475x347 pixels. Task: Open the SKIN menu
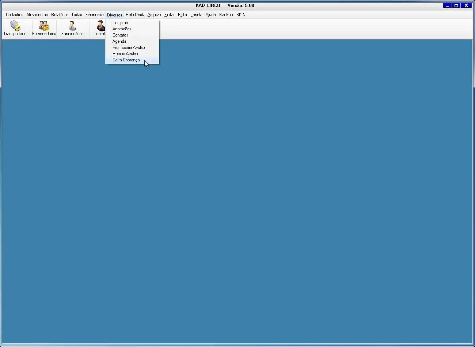[241, 15]
